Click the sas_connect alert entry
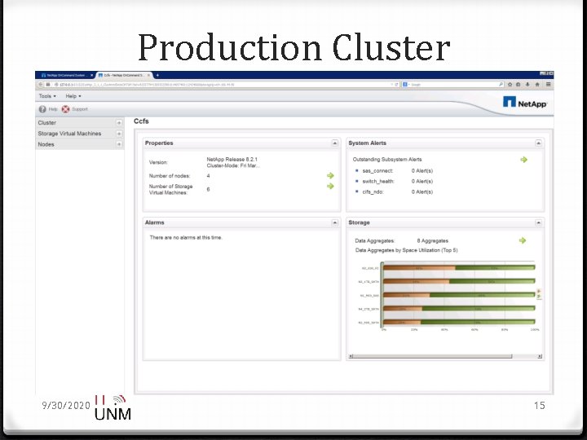587x440 pixels. (397, 171)
